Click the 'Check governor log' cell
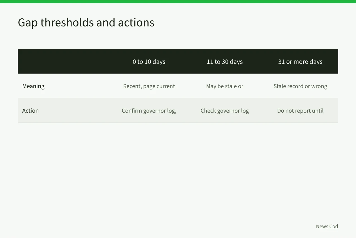 [225, 111]
